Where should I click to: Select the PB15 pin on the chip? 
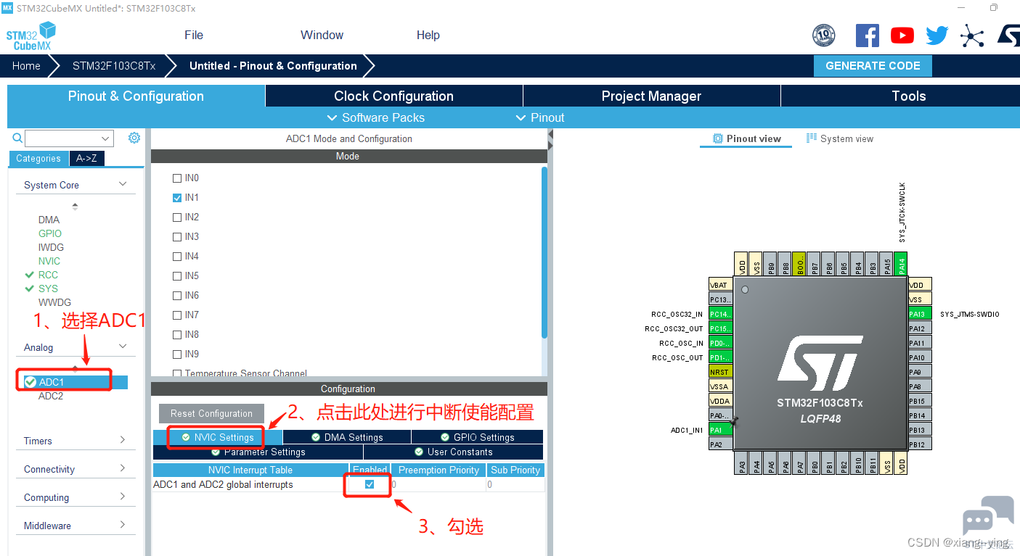[919, 401]
